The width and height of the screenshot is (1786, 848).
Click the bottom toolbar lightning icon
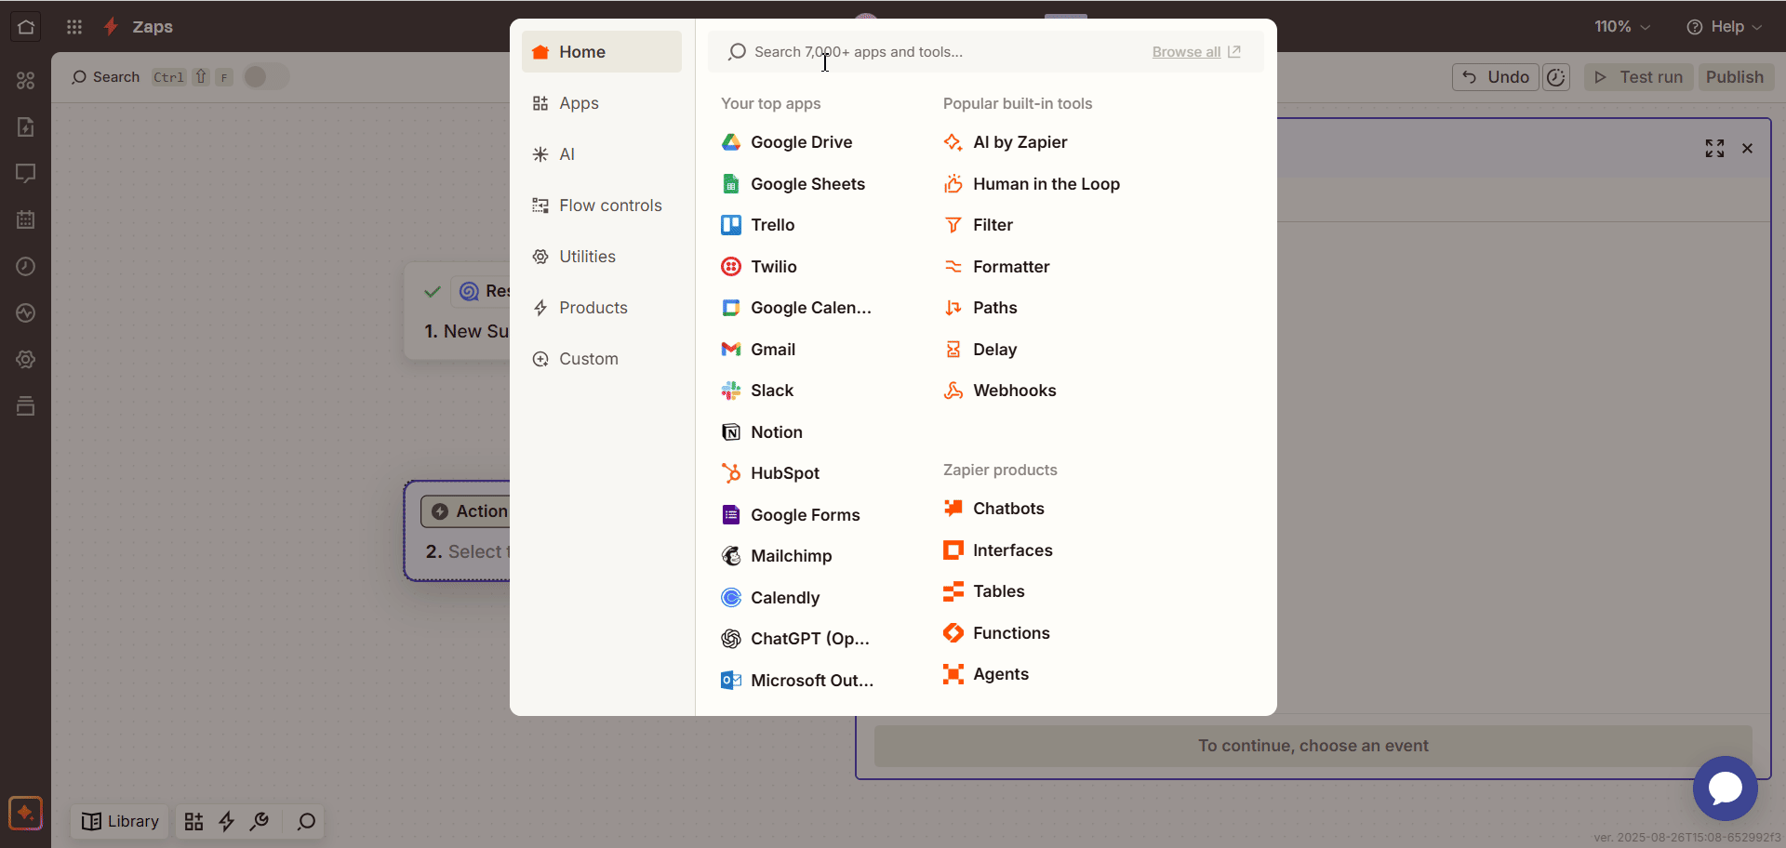pyautogui.click(x=226, y=821)
